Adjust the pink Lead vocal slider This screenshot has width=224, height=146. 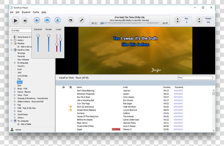[x=57, y=44]
